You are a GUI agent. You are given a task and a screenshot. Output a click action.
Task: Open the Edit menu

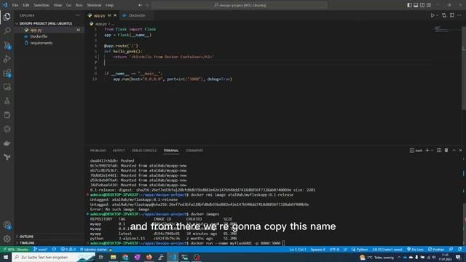tap(26, 5)
